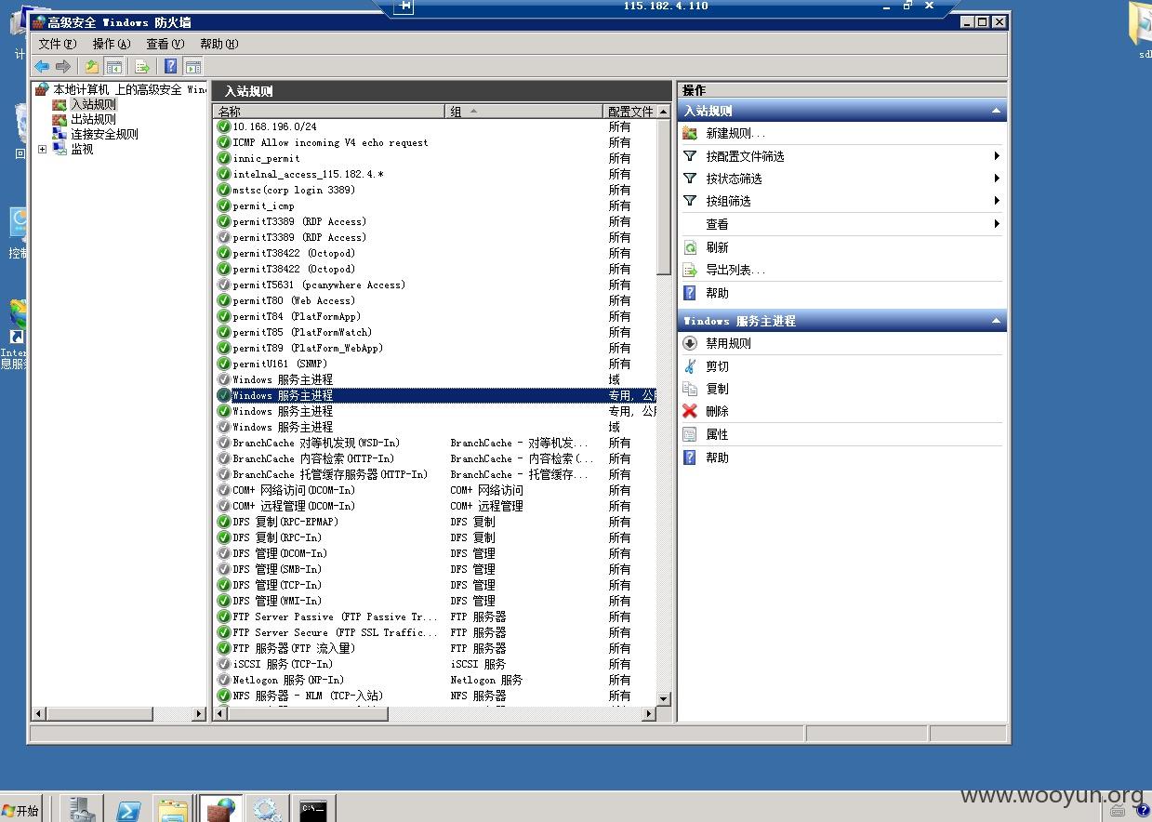Click the rules list vertical scrollbar up arrow
This screenshot has width=1152, height=822.
click(663, 112)
